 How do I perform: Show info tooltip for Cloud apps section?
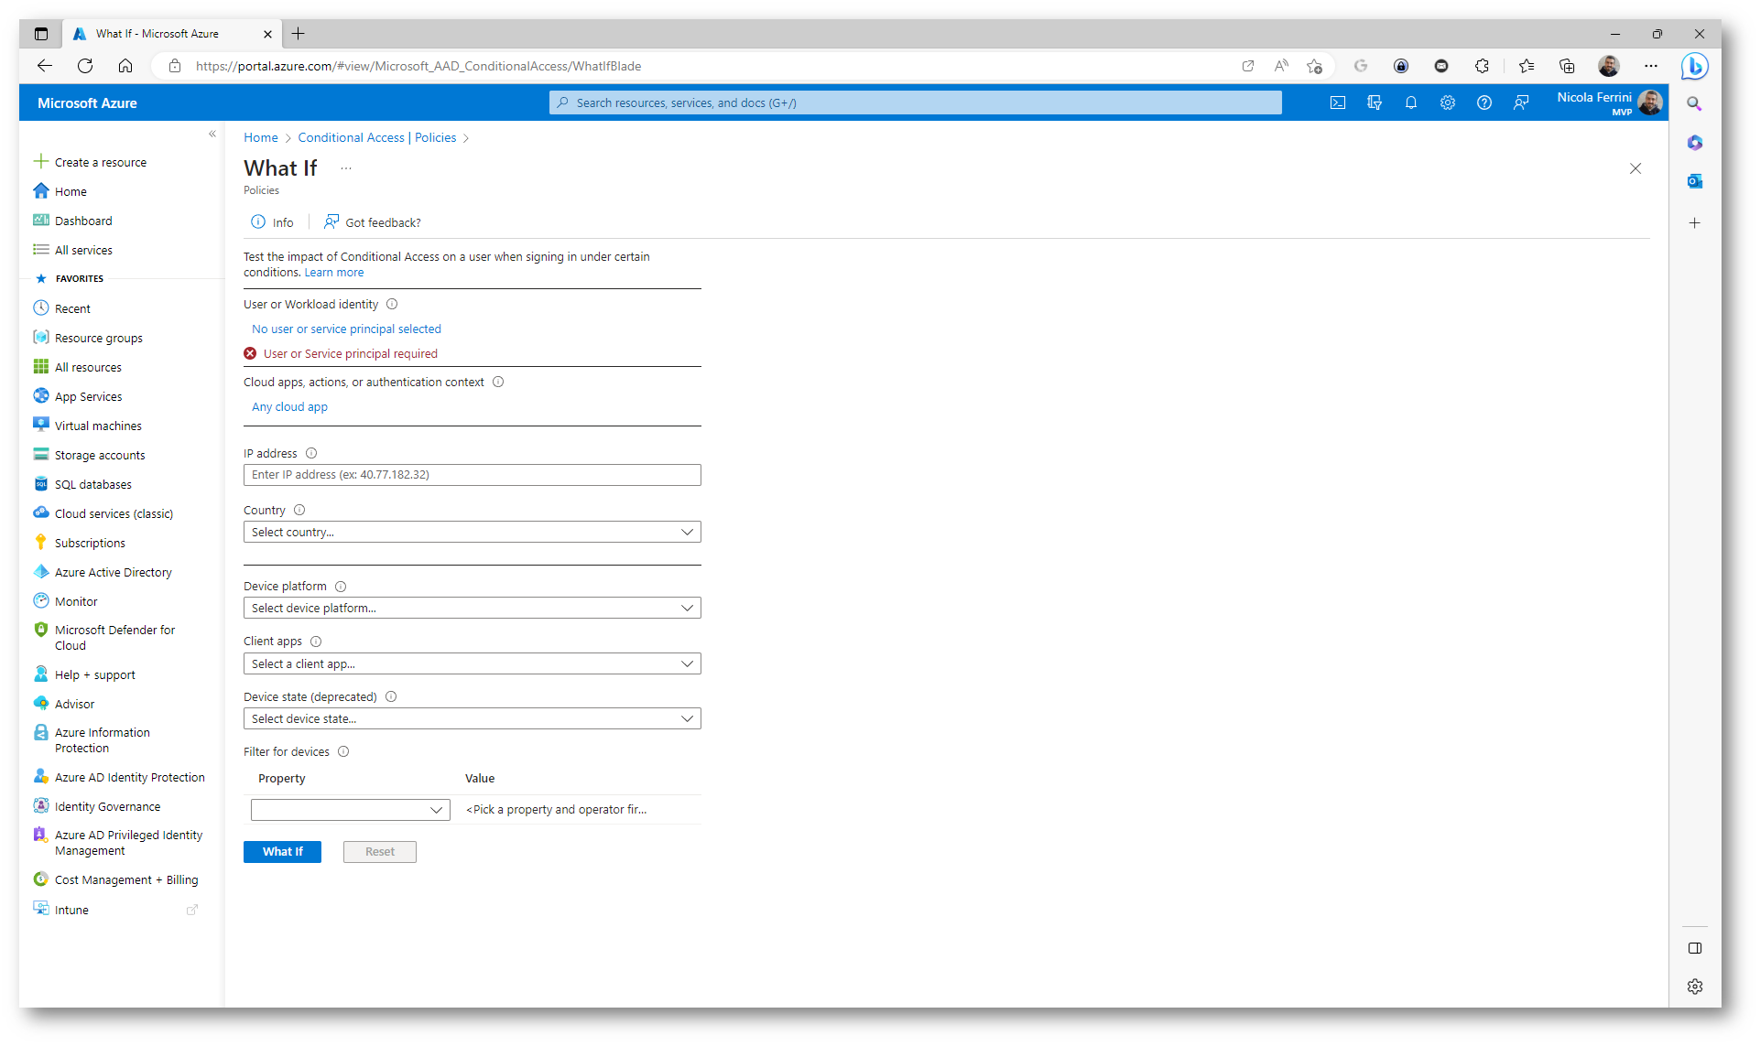tap(498, 382)
